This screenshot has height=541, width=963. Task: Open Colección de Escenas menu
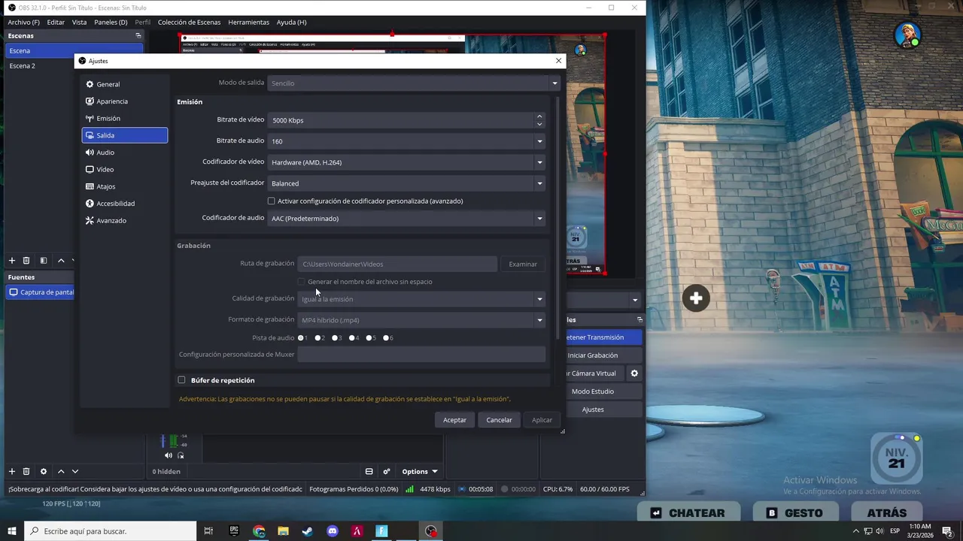point(189,23)
